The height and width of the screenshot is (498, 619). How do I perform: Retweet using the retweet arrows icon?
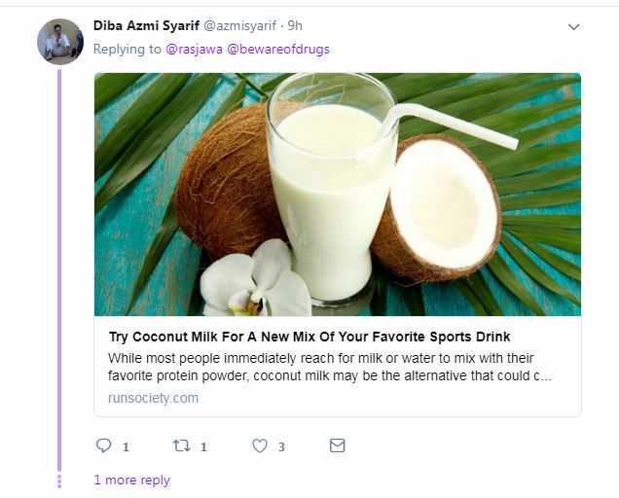182,445
